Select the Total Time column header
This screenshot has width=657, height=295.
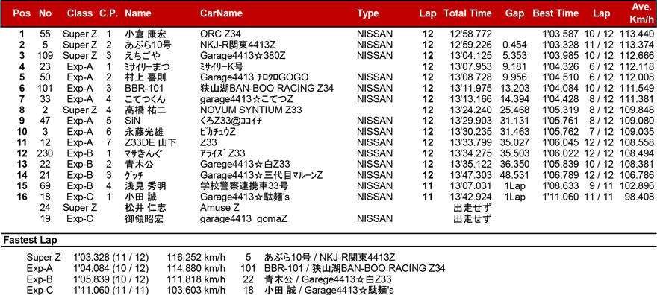point(467,13)
